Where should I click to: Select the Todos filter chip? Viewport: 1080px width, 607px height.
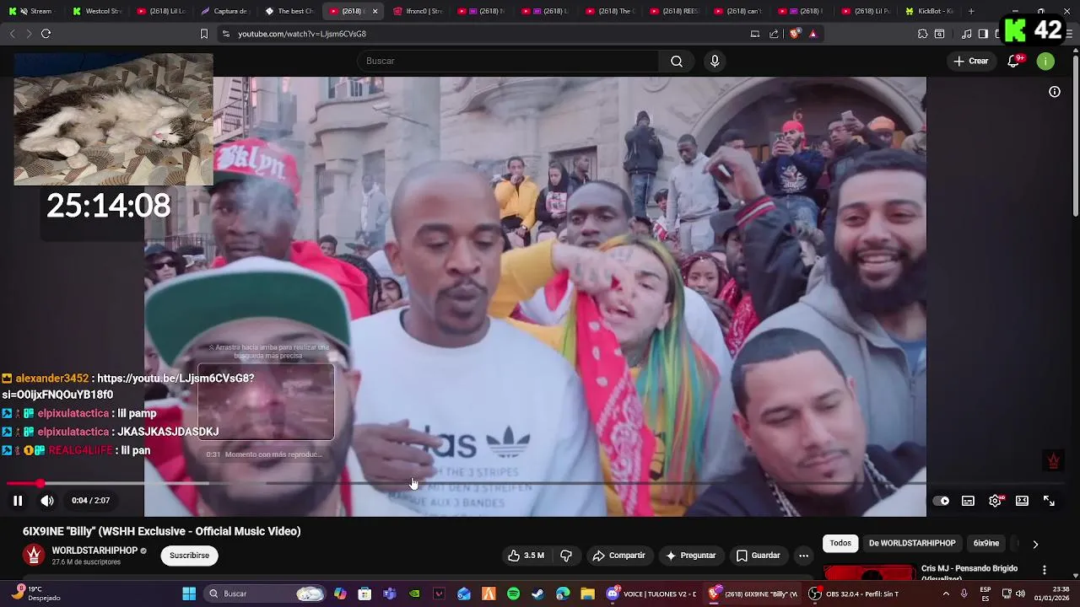click(840, 544)
